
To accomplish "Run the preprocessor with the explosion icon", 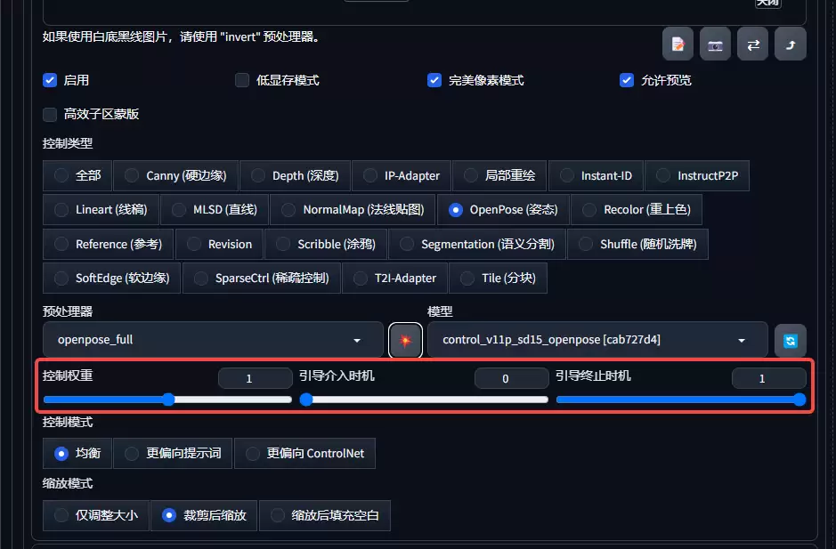I will (x=405, y=340).
